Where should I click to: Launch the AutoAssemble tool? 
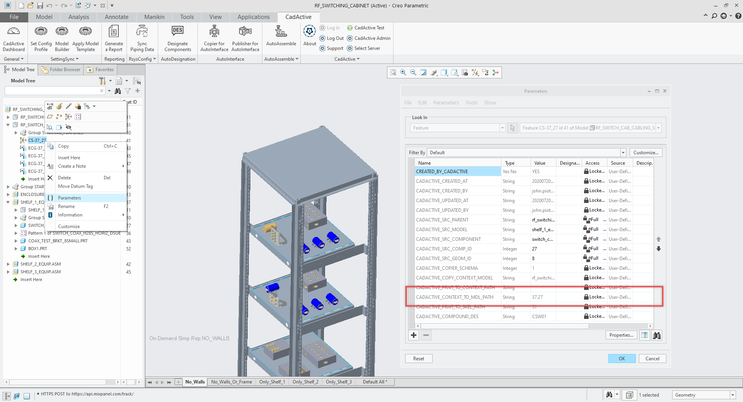(281, 36)
